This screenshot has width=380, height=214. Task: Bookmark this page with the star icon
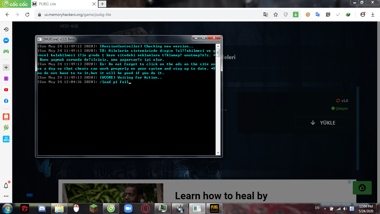tap(276, 14)
